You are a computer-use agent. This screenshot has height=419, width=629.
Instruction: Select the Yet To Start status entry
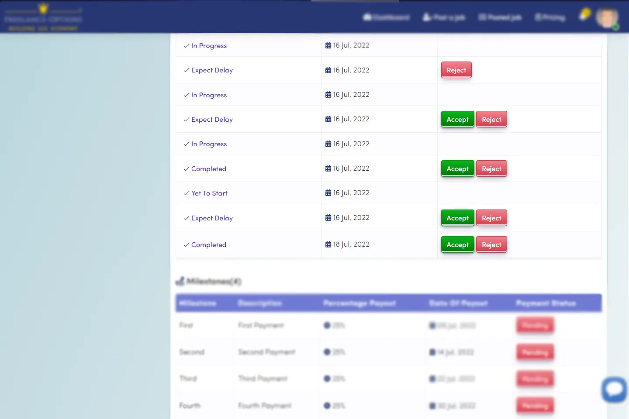point(209,193)
